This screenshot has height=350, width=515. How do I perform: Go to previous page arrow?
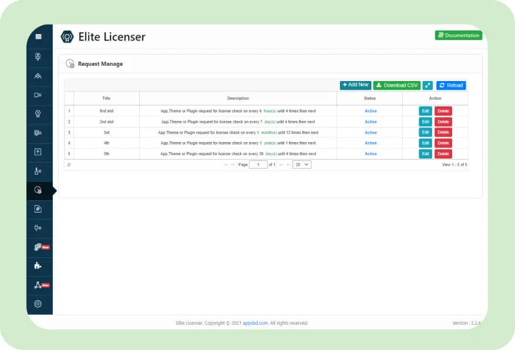[x=233, y=165]
